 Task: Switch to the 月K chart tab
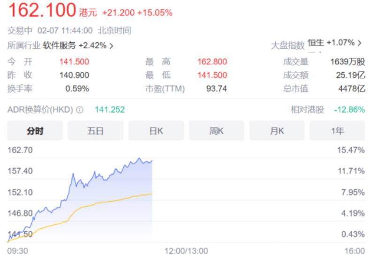(x=277, y=131)
